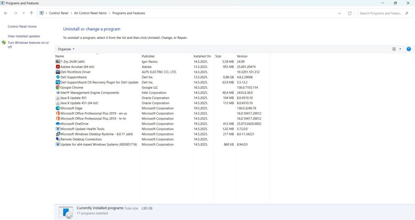Open the Control Panel Home link
This screenshot has width=415, height=220.
(x=22, y=27)
